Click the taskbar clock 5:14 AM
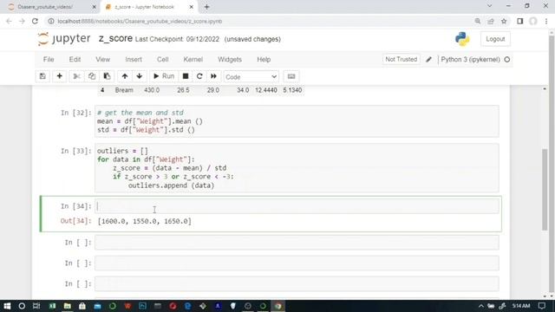The image size is (555, 312). point(521,306)
